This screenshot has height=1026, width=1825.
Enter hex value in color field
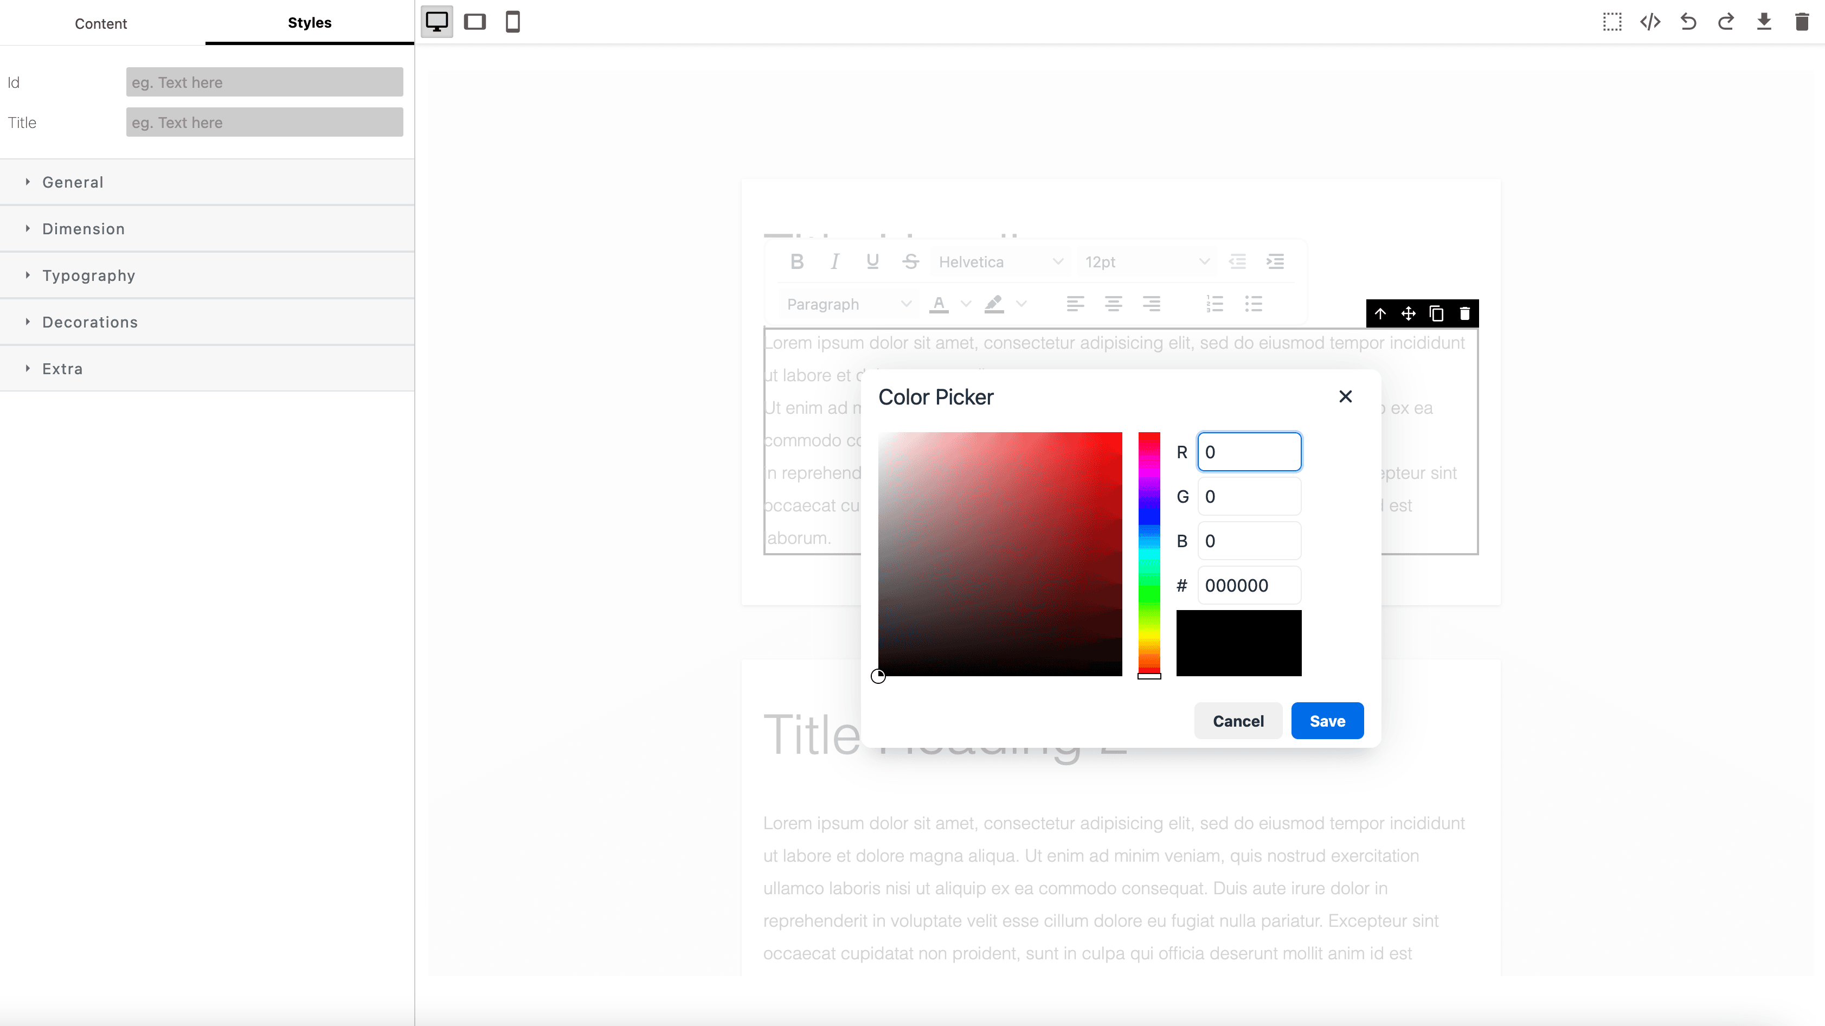coord(1249,585)
